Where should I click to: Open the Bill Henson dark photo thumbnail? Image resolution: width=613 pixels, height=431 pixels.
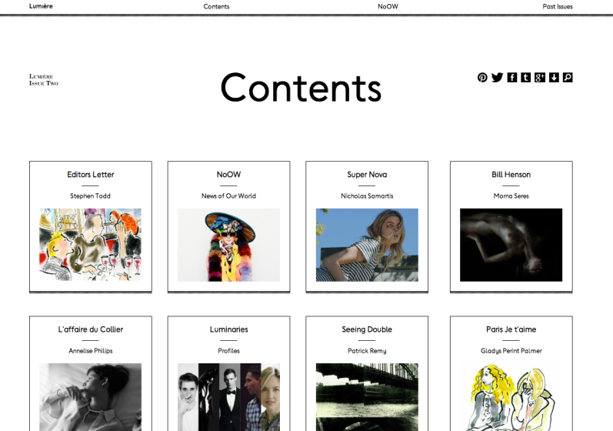coord(511,245)
